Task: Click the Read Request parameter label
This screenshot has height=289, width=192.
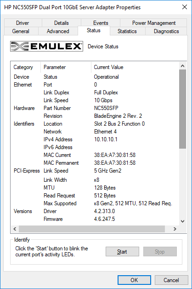Action: (59, 196)
